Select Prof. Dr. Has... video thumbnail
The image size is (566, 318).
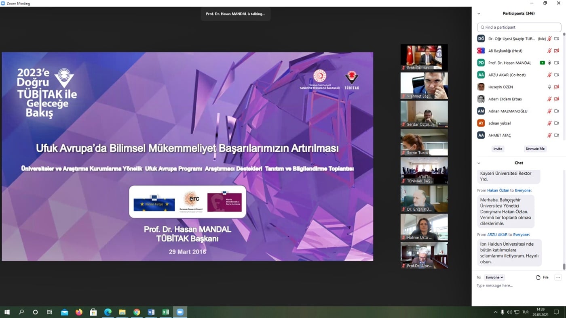pyautogui.click(x=424, y=57)
